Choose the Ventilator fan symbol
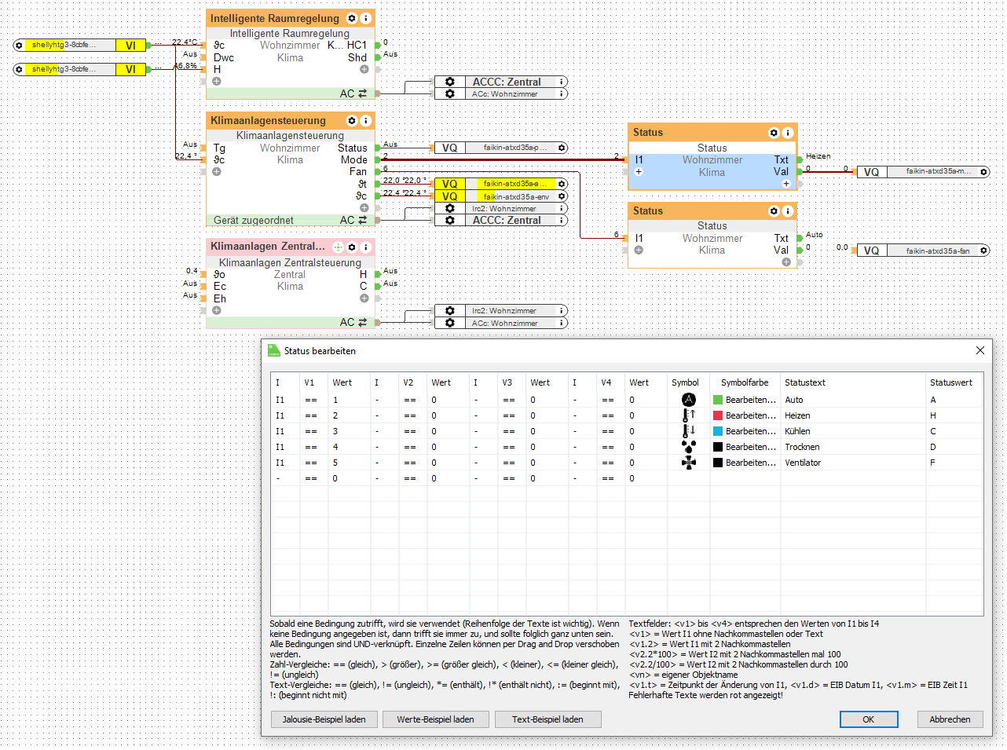1007x750 pixels. (688, 463)
